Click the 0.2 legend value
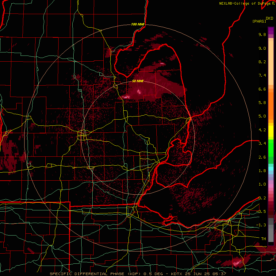The image size is (276, 276). pyautogui.click(x=262, y=198)
